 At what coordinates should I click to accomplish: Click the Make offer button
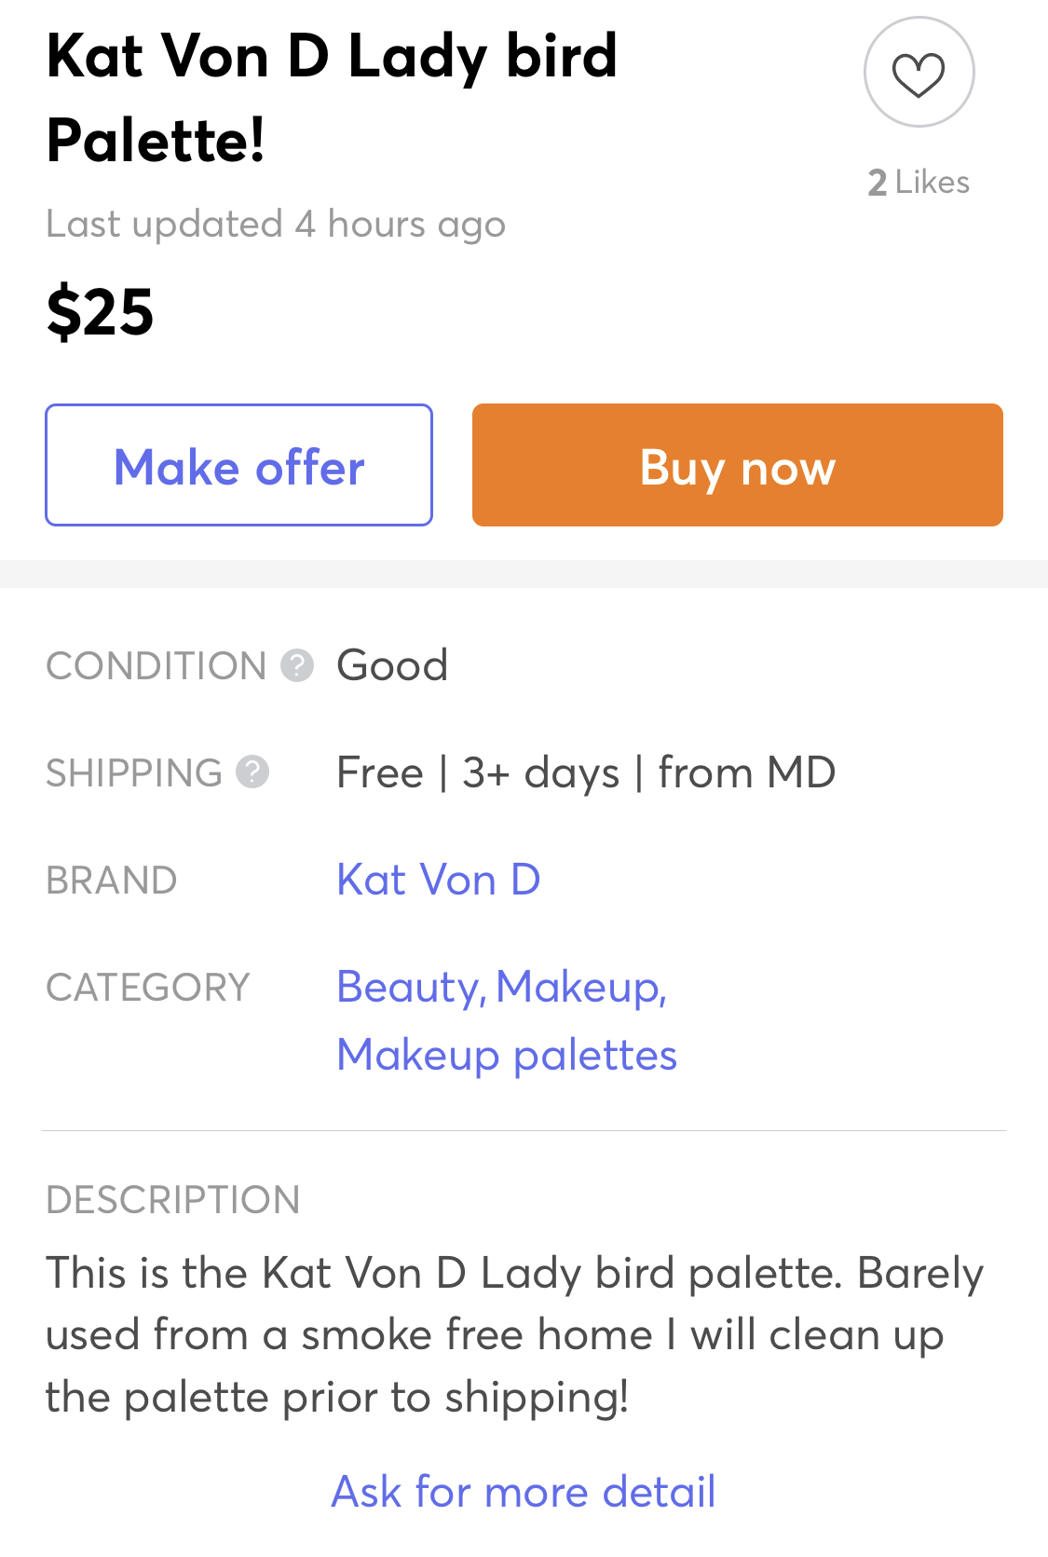tap(238, 465)
